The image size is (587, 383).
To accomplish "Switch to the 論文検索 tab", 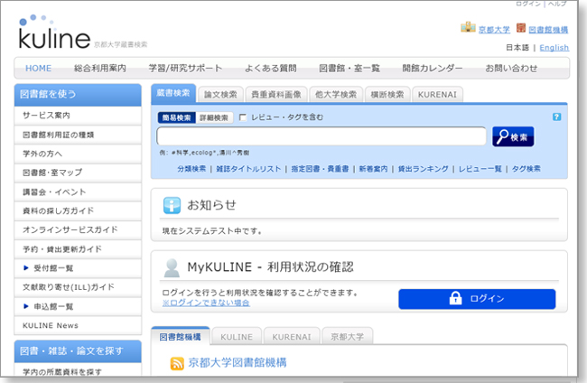I will pos(220,95).
